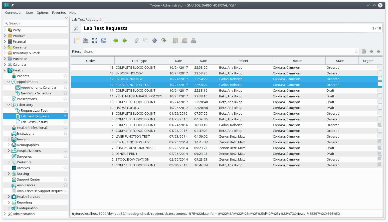This screenshot has height=222, width=388.
Task: Print using the printer toolbar icon
Action: 194,40
